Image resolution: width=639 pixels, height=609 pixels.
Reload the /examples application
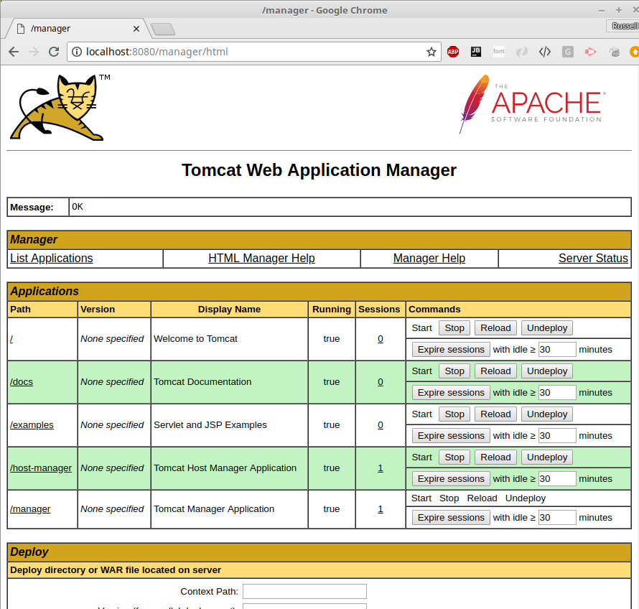click(x=495, y=414)
